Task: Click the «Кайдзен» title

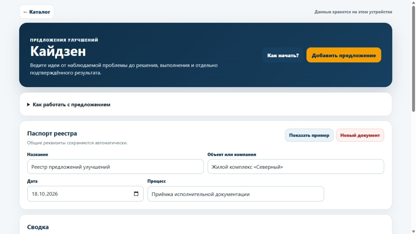Action: pyautogui.click(x=58, y=51)
